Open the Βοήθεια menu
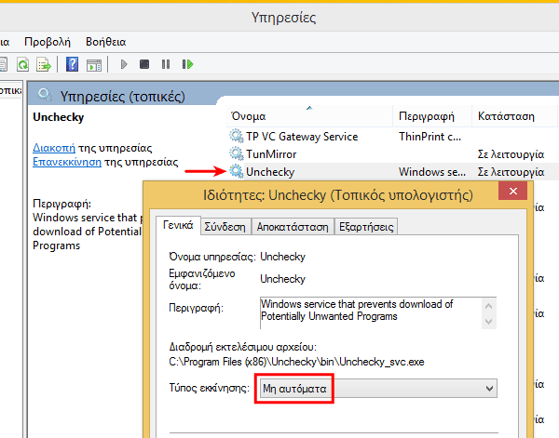Image resolution: width=559 pixels, height=438 pixels. point(106,42)
